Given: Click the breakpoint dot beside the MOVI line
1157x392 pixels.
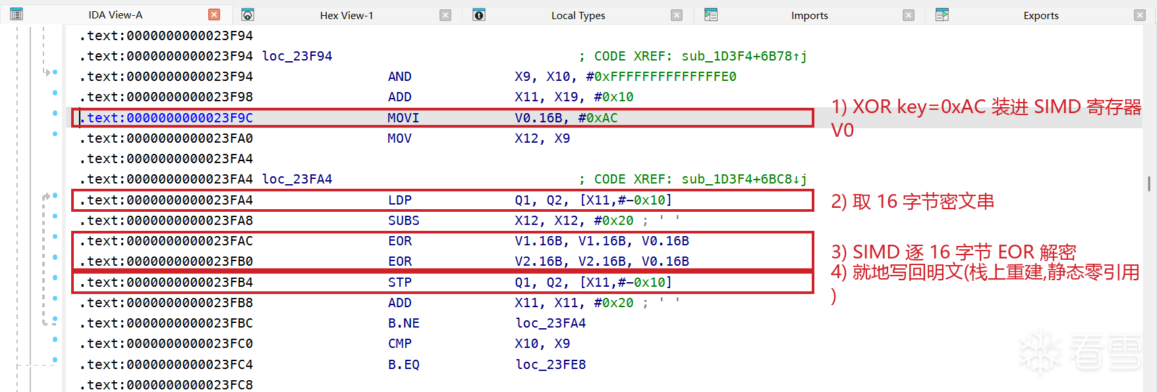Looking at the screenshot, I should point(55,113).
